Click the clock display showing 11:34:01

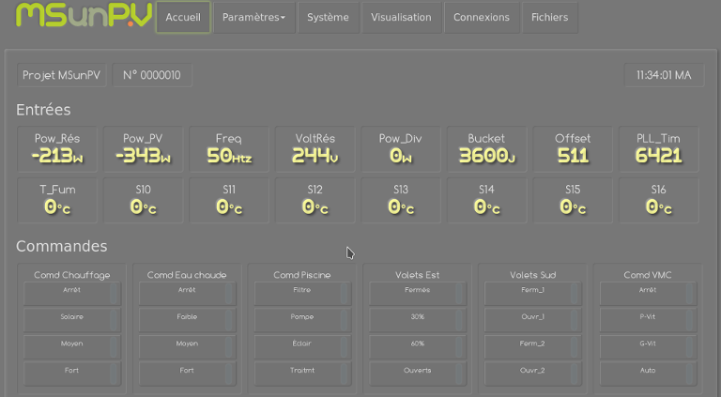(663, 75)
